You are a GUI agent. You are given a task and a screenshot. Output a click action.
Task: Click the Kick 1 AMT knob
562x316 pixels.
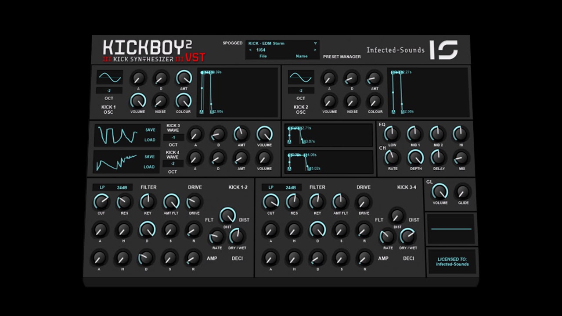[x=184, y=78]
